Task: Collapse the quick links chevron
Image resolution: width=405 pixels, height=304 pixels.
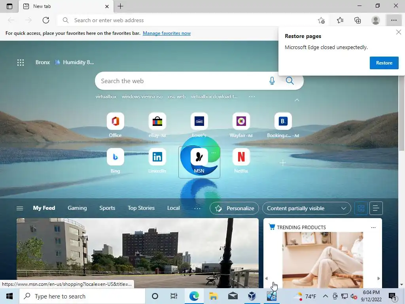Action: pyautogui.click(x=297, y=100)
